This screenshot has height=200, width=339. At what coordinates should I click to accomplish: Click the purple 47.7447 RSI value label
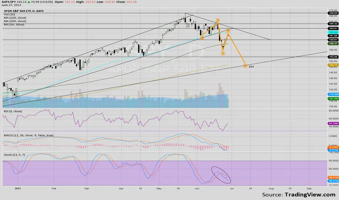click(x=334, y=124)
